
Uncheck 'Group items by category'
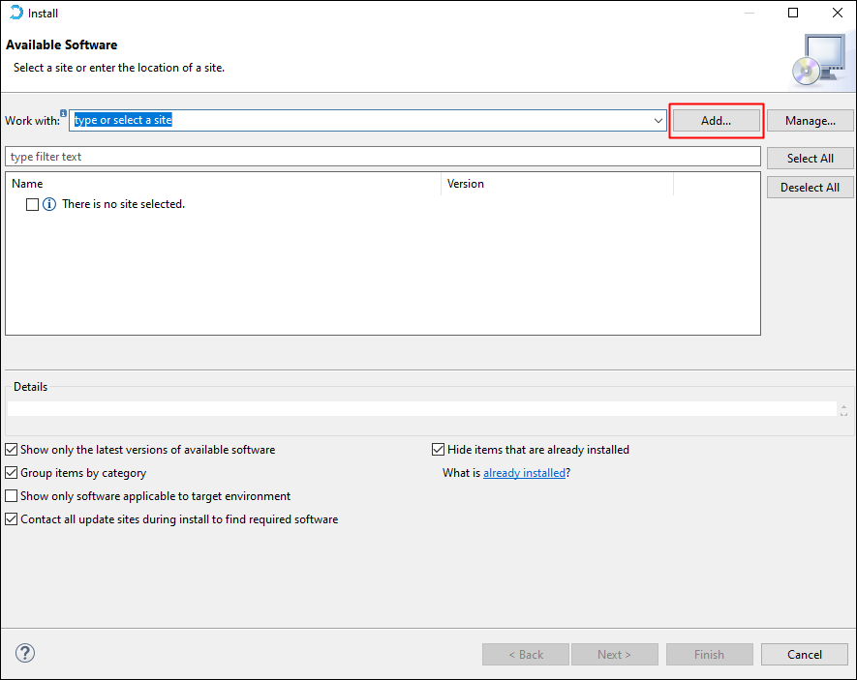(x=12, y=473)
